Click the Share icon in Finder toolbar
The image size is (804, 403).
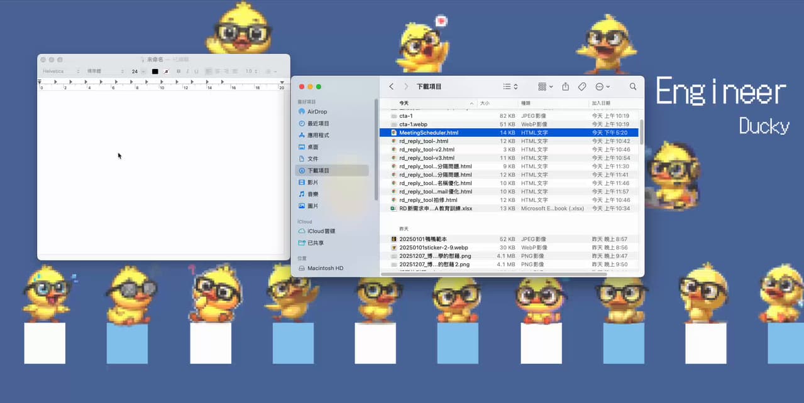point(566,87)
